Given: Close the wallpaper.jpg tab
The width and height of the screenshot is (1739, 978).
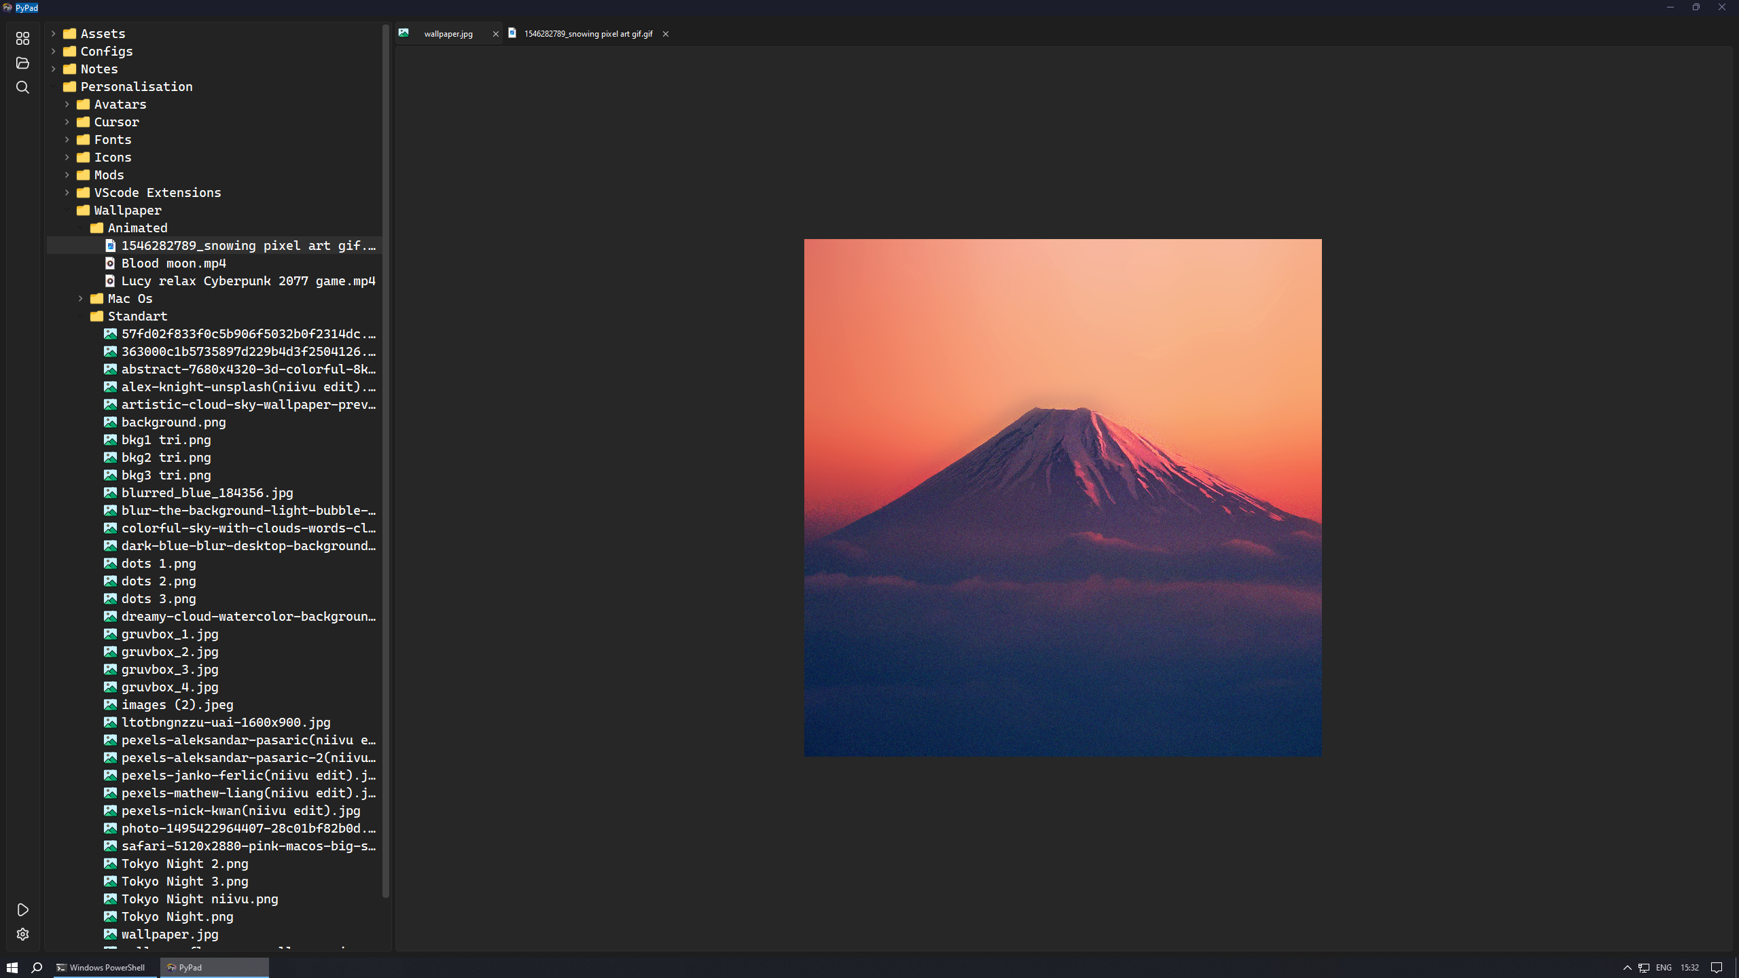Looking at the screenshot, I should [x=495, y=34].
